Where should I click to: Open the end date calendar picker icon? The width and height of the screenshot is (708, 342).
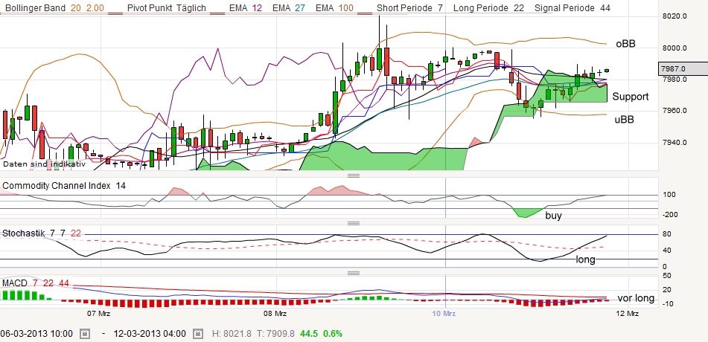(197, 334)
